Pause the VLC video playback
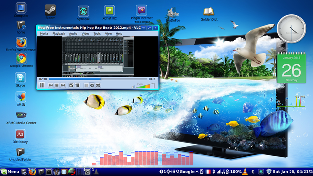 pyautogui.click(x=42, y=85)
